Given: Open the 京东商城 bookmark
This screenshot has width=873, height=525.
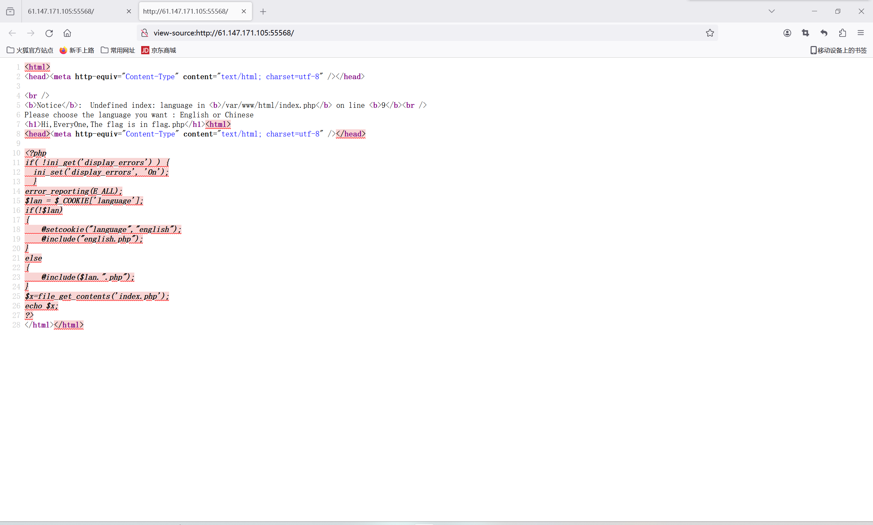Looking at the screenshot, I should point(159,50).
